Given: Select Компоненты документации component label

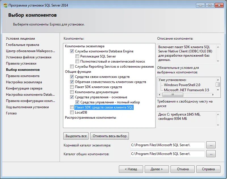Looking at the screenshot, I should click(96, 92).
